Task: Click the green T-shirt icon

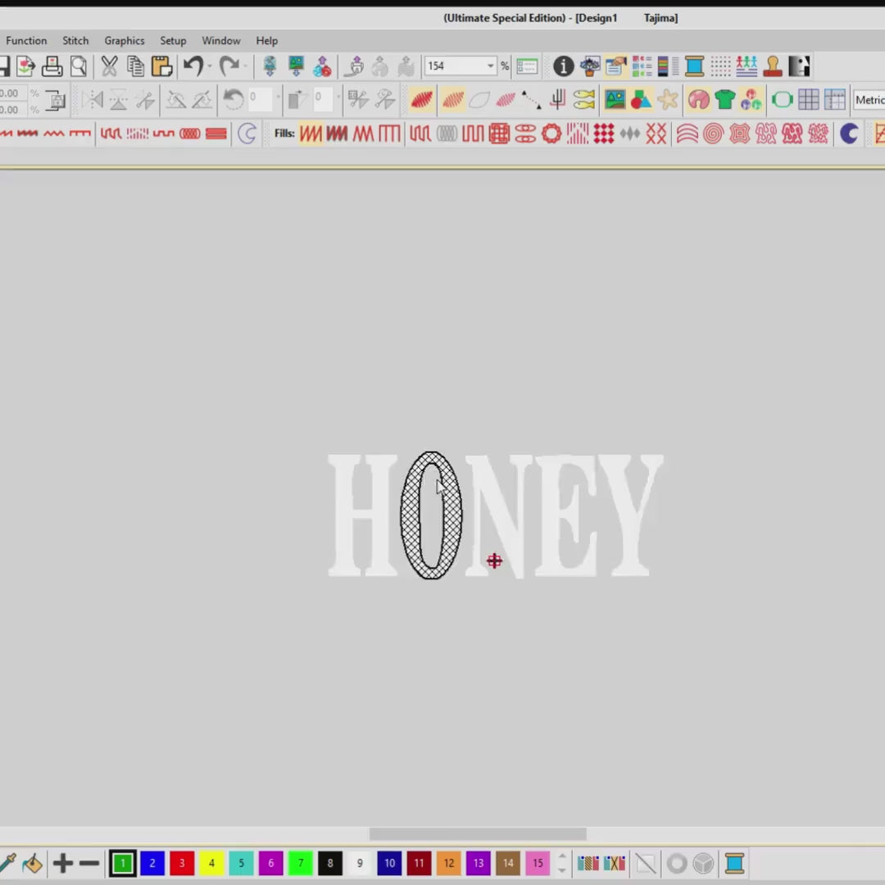Action: [724, 100]
